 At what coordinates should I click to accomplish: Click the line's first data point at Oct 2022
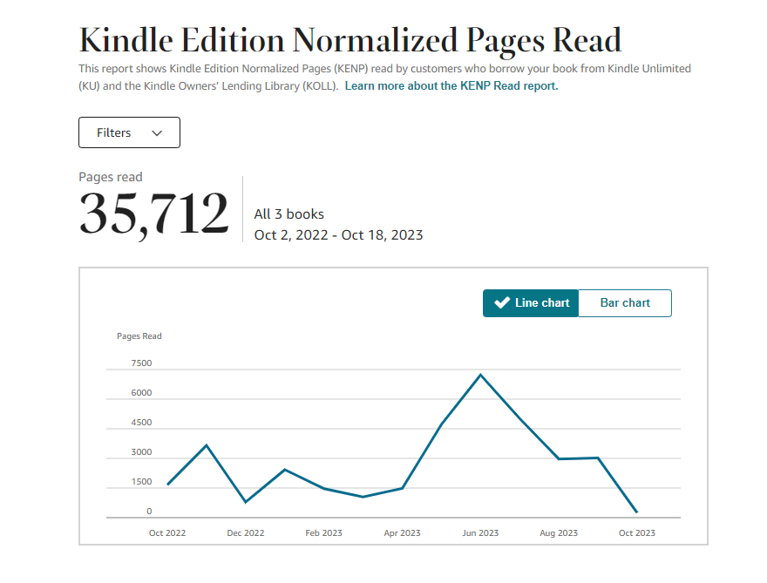click(167, 485)
